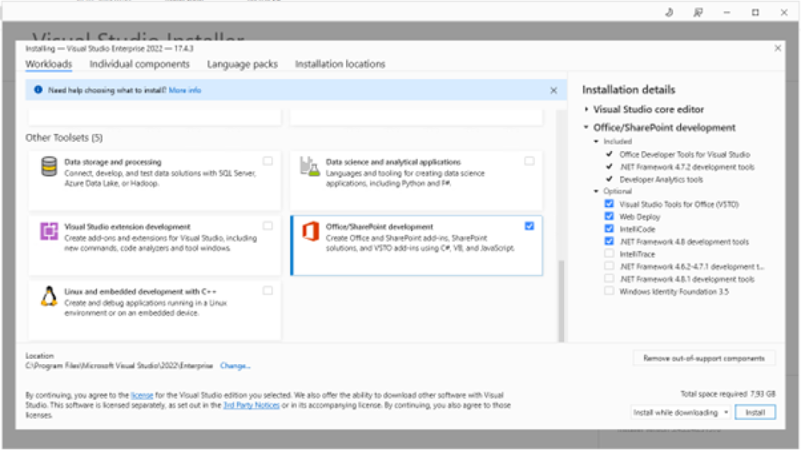This screenshot has width=801, height=450.
Task: Check the Data storage and processing workload
Action: click(x=267, y=161)
